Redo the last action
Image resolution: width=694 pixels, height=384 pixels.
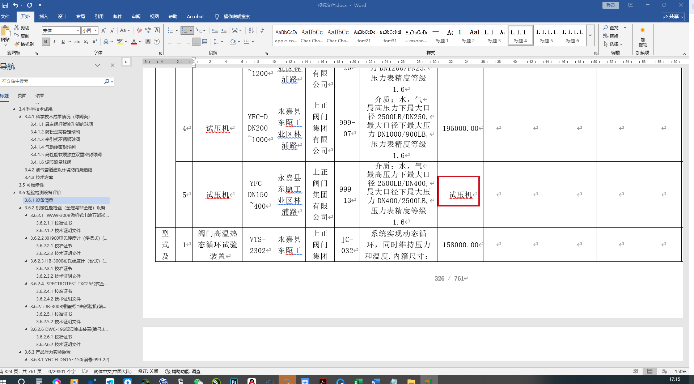click(30, 5)
